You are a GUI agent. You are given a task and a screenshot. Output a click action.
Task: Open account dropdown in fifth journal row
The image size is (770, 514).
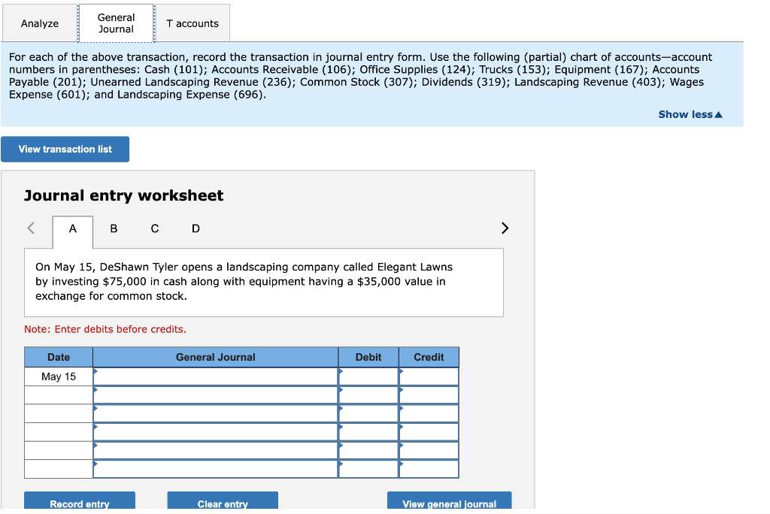click(216, 451)
